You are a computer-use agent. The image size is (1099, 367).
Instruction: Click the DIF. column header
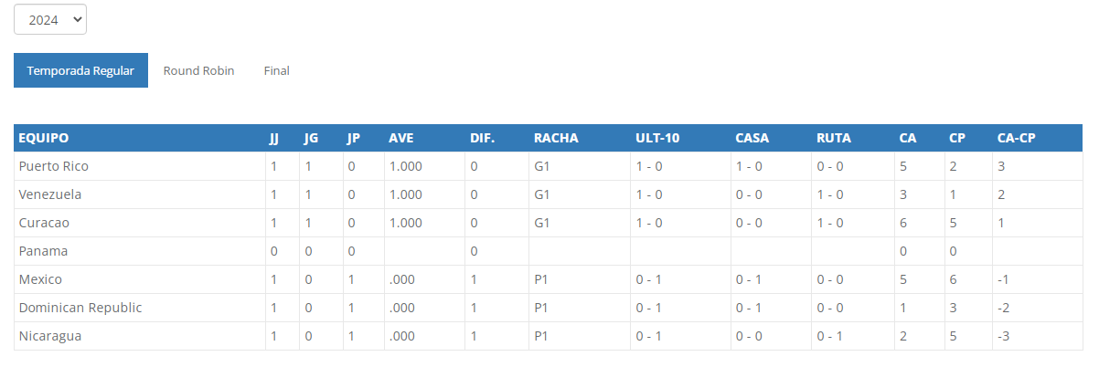click(x=482, y=138)
